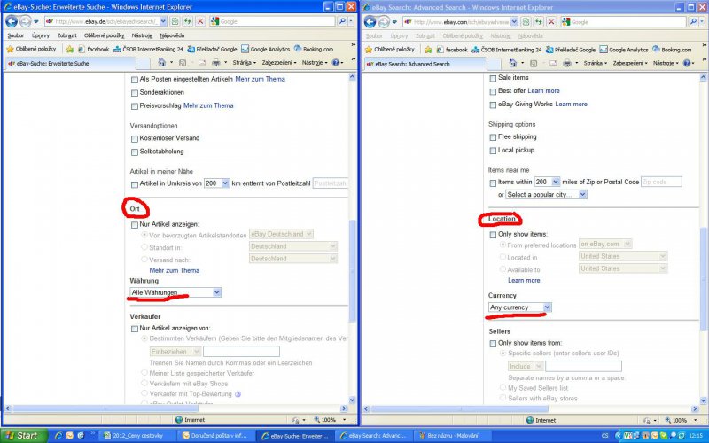The height and width of the screenshot is (443, 709).
Task: Open feeds icon in left window command bar
Action: coord(183,62)
